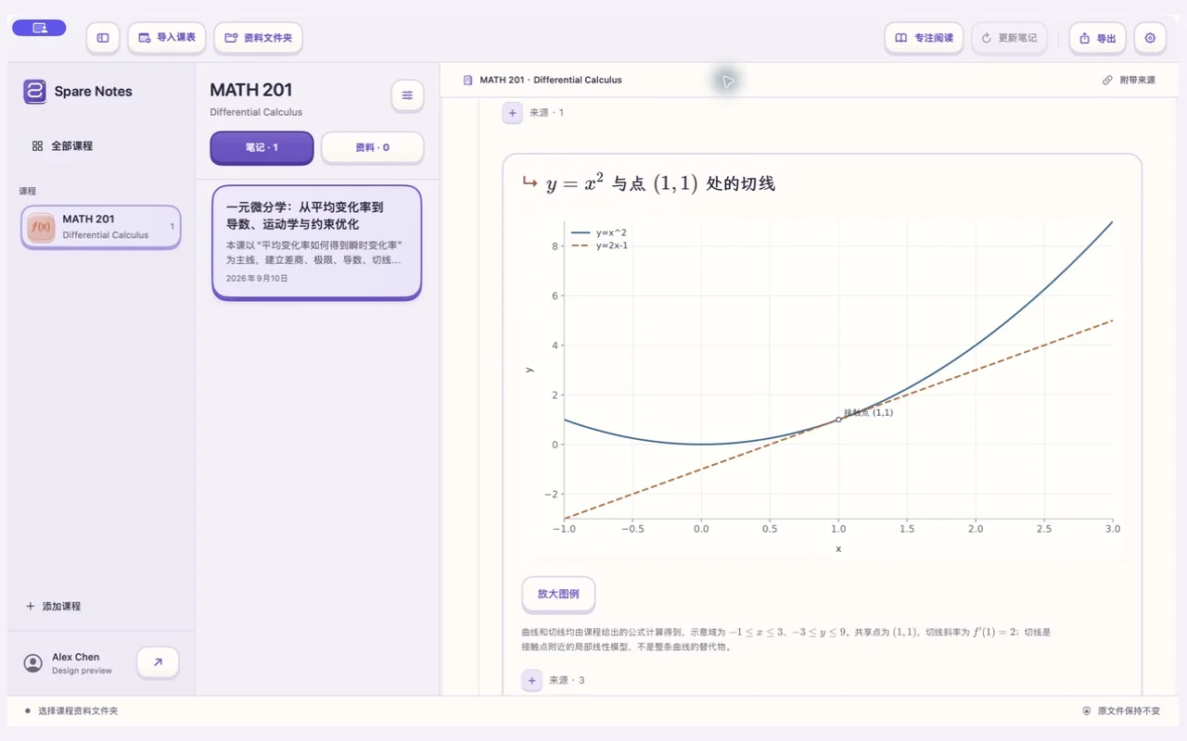This screenshot has width=1187, height=741.
Task: Click Alex Chen profile avatar
Action: (x=33, y=663)
